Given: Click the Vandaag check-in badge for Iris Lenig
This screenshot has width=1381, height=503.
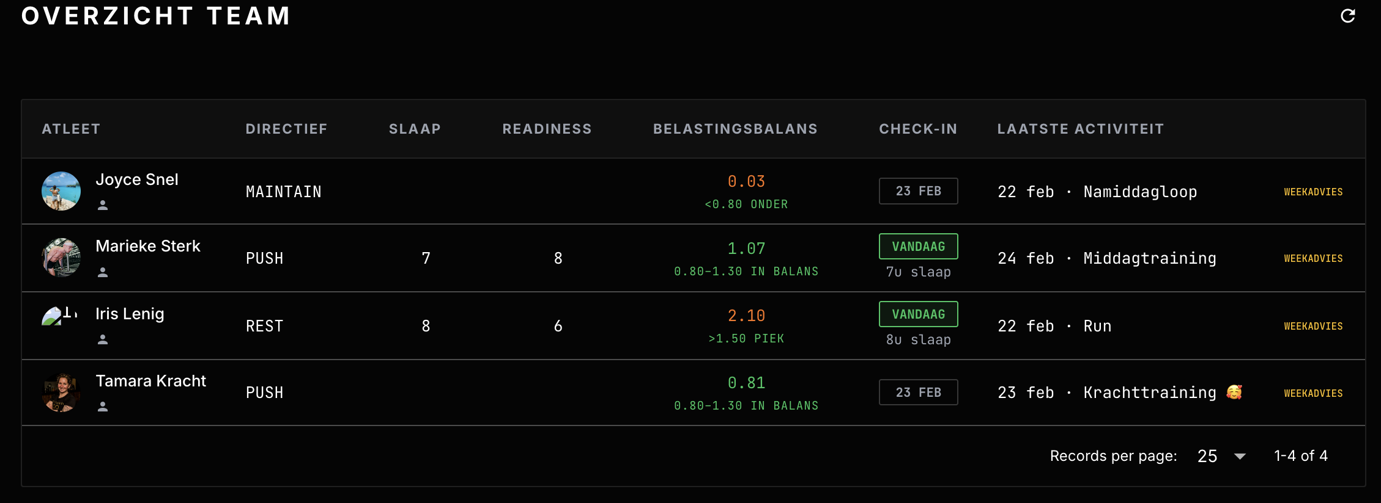Looking at the screenshot, I should point(918,314).
